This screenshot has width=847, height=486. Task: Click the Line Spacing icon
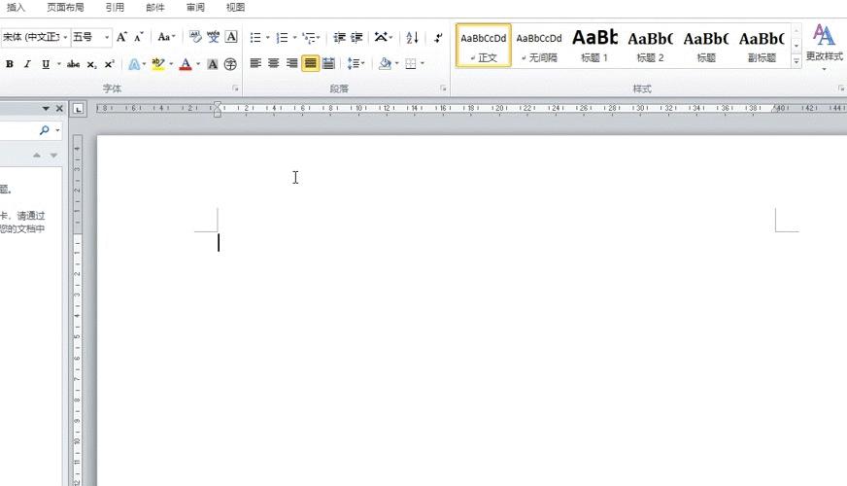point(354,64)
